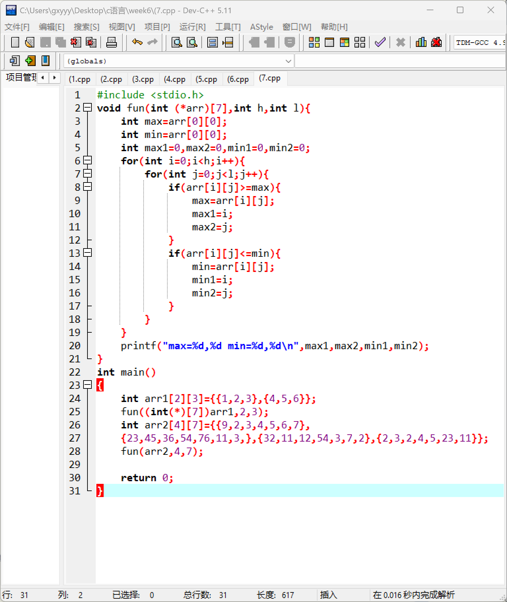Switch to the (5.cpp tab

(206, 79)
